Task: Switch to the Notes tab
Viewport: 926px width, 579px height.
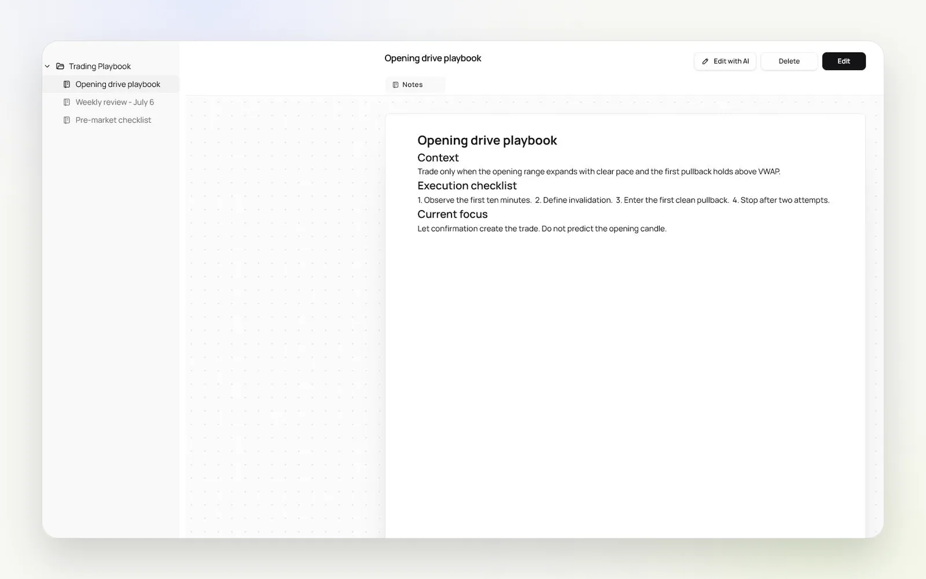Action: 415,85
